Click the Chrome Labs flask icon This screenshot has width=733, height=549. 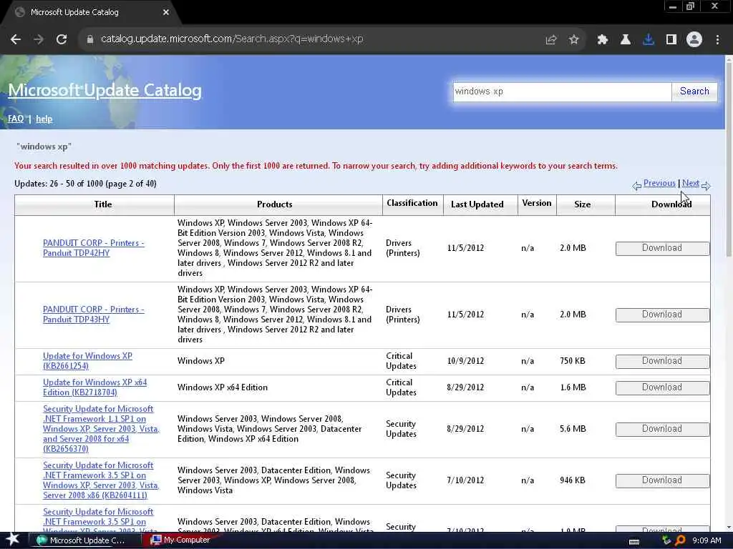pyautogui.click(x=626, y=40)
